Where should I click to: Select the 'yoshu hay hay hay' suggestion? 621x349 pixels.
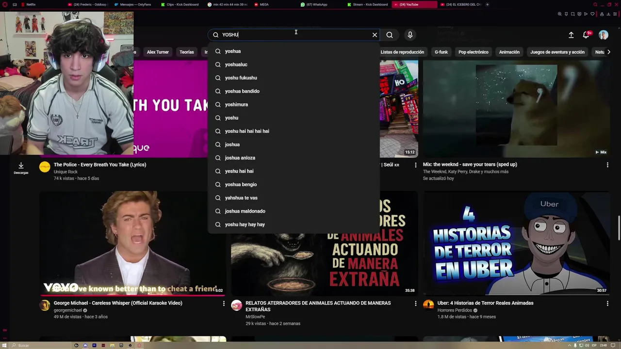294,224
